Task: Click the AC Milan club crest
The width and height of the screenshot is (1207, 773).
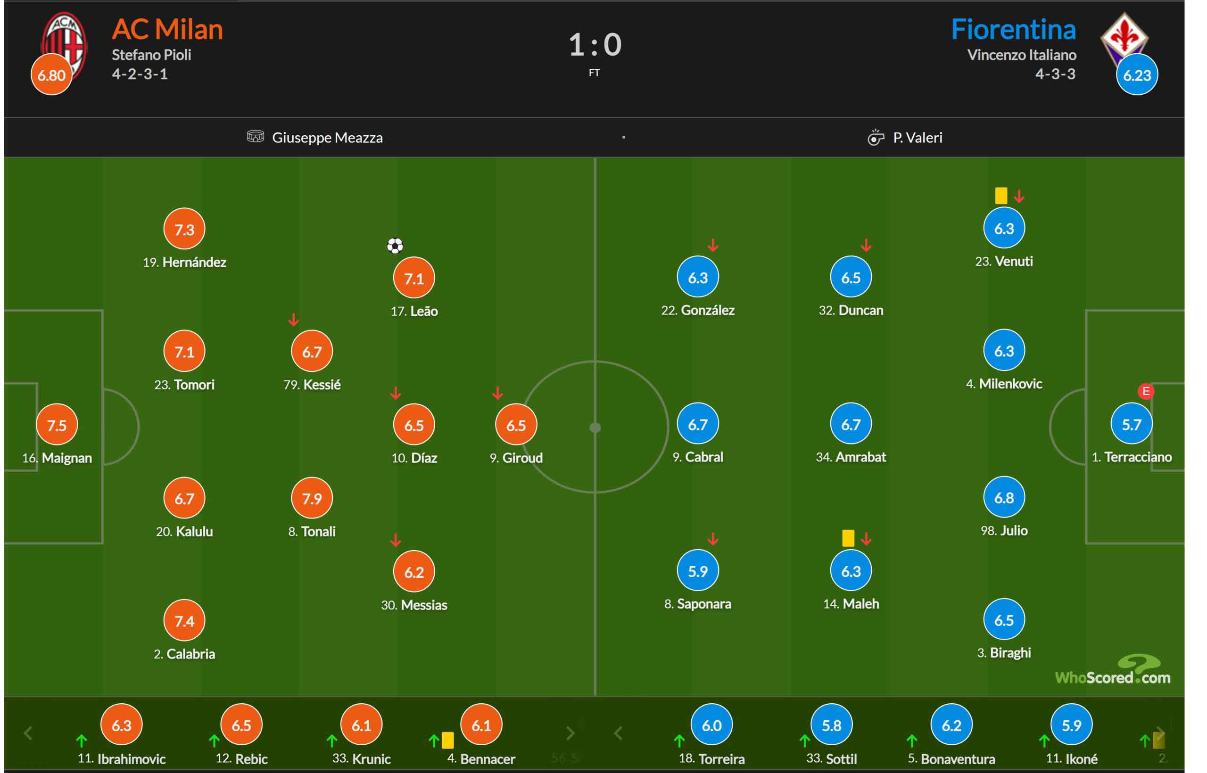Action: pos(64,44)
